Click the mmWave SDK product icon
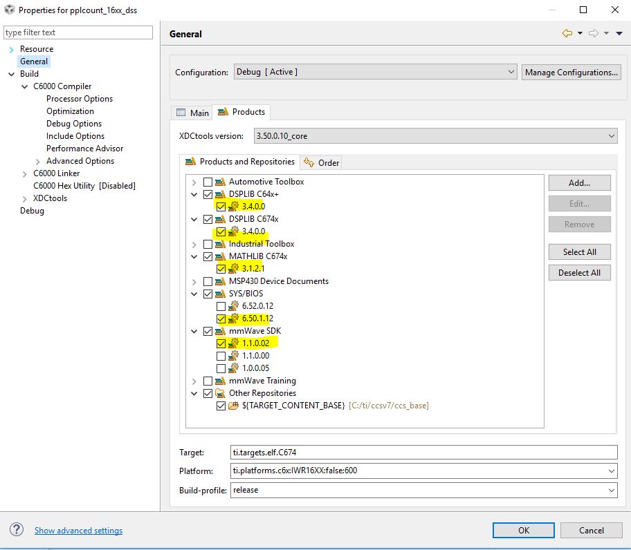The height and width of the screenshot is (550, 631). point(220,332)
